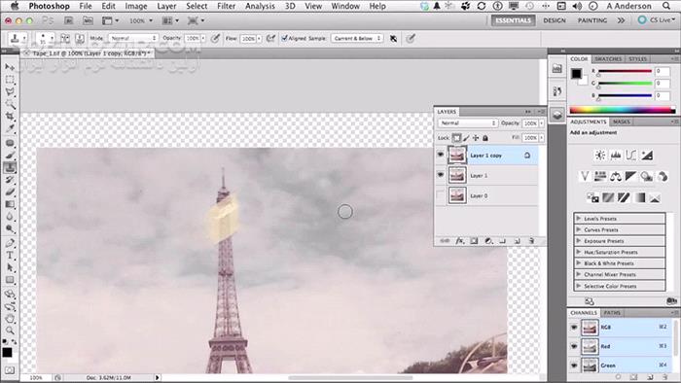Add a Levels adjustment
The width and height of the screenshot is (681, 383).
[616, 156]
